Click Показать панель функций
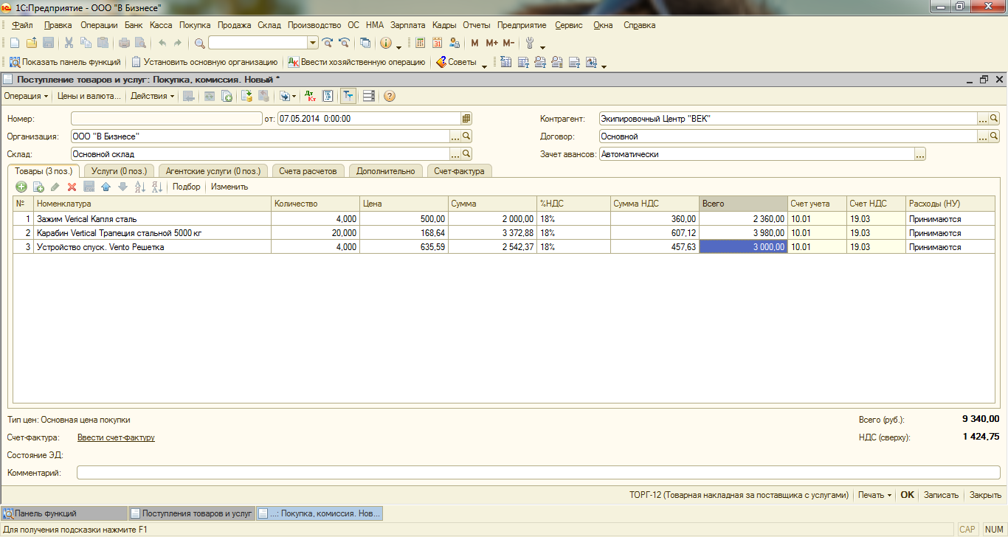 (65, 62)
